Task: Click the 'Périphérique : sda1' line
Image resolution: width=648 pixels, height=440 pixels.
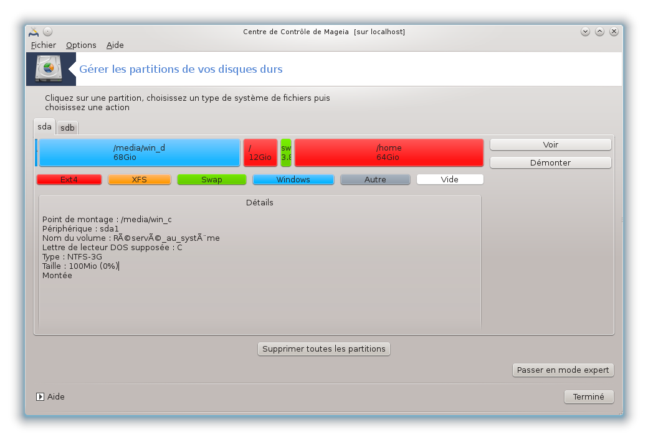Action: pos(80,228)
